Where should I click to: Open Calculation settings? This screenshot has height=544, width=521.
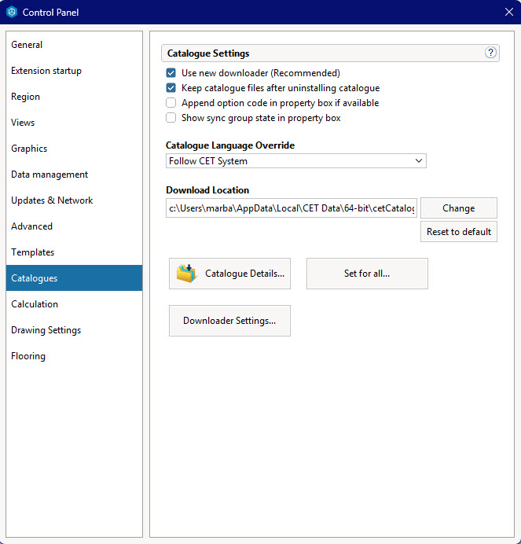click(74, 304)
